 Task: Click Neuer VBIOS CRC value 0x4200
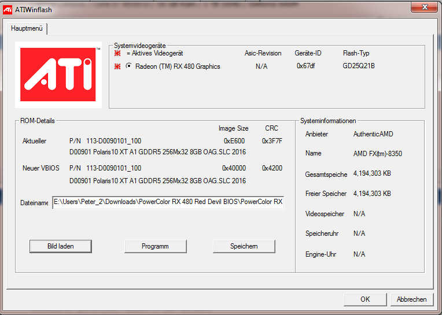click(272, 168)
